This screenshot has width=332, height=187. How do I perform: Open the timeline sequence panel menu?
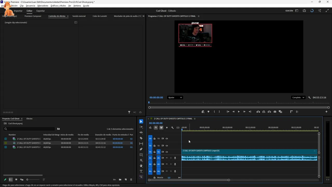[x=195, y=119]
